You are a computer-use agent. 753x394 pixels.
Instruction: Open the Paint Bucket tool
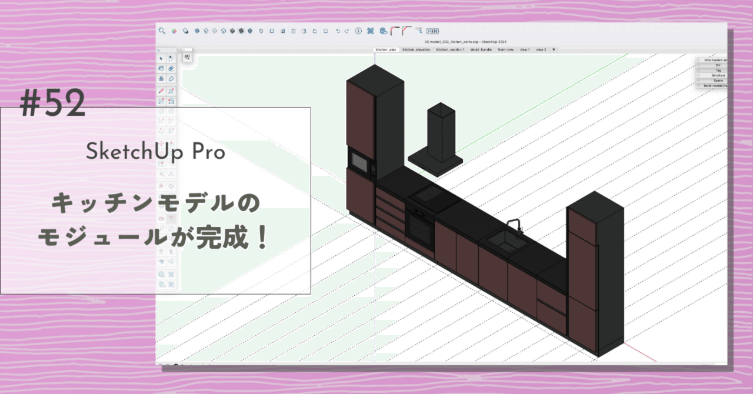click(x=161, y=68)
